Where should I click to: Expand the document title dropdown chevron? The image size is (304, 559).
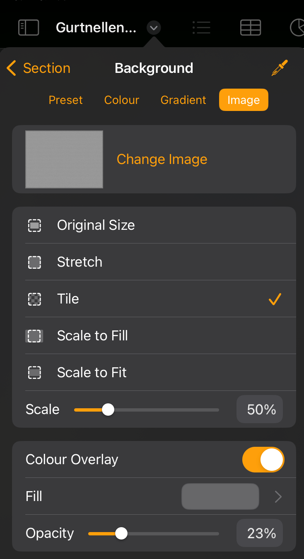154,28
